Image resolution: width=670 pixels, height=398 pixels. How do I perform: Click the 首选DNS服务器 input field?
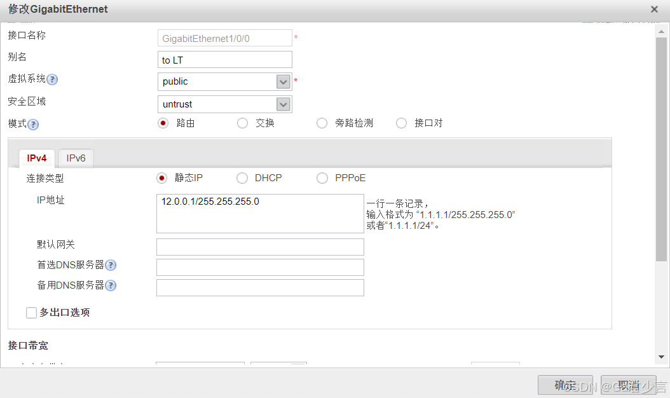(260, 267)
